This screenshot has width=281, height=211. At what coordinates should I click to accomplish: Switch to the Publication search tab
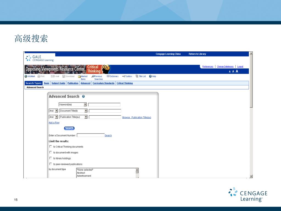click(73, 83)
